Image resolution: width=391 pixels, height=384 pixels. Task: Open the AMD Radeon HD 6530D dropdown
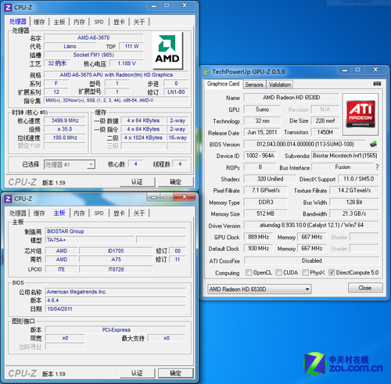[x=260, y=289]
